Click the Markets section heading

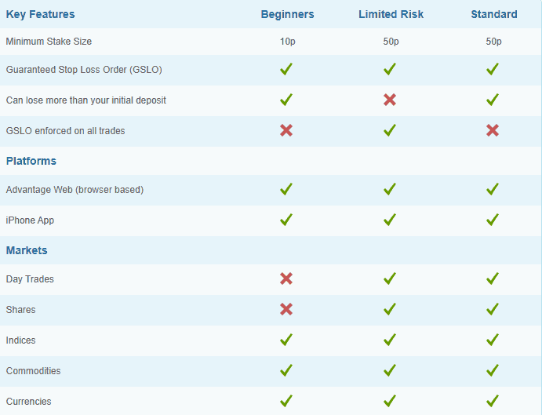(x=27, y=250)
